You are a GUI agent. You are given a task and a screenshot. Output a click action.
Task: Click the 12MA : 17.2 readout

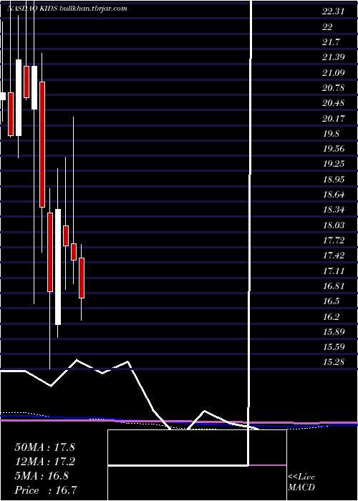coord(44,462)
